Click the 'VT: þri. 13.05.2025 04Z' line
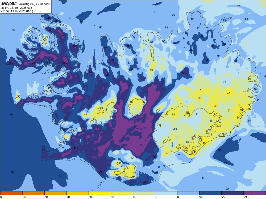The width and height of the screenshot is (266, 199). 16,11
